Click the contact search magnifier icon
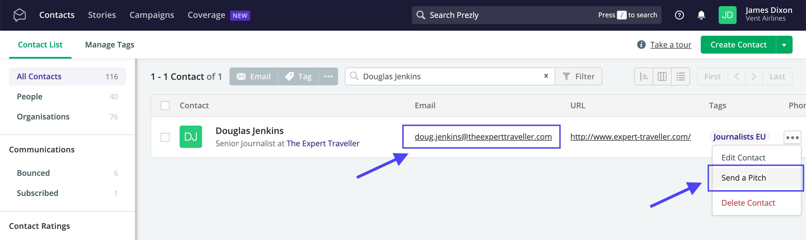Image resolution: width=806 pixels, height=240 pixels. tap(354, 76)
